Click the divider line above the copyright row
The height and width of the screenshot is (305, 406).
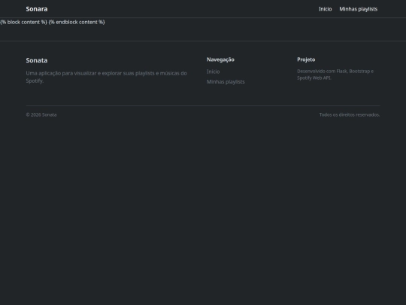[203, 105]
